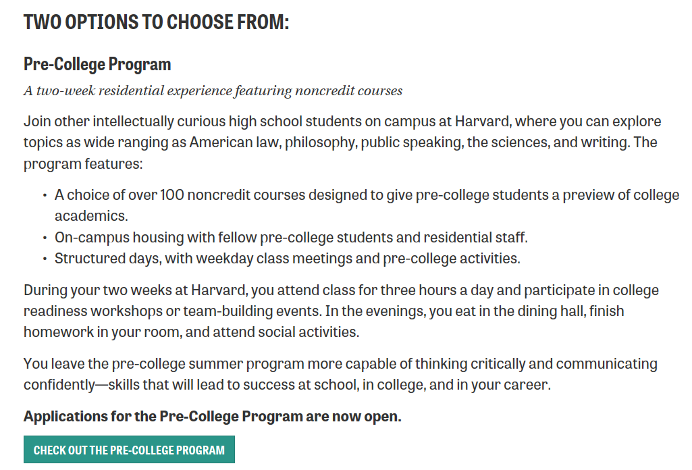This screenshot has height=470, width=692.
Task: Click the bullet dot before 'A choice of over 100'
Action: pos(45,195)
